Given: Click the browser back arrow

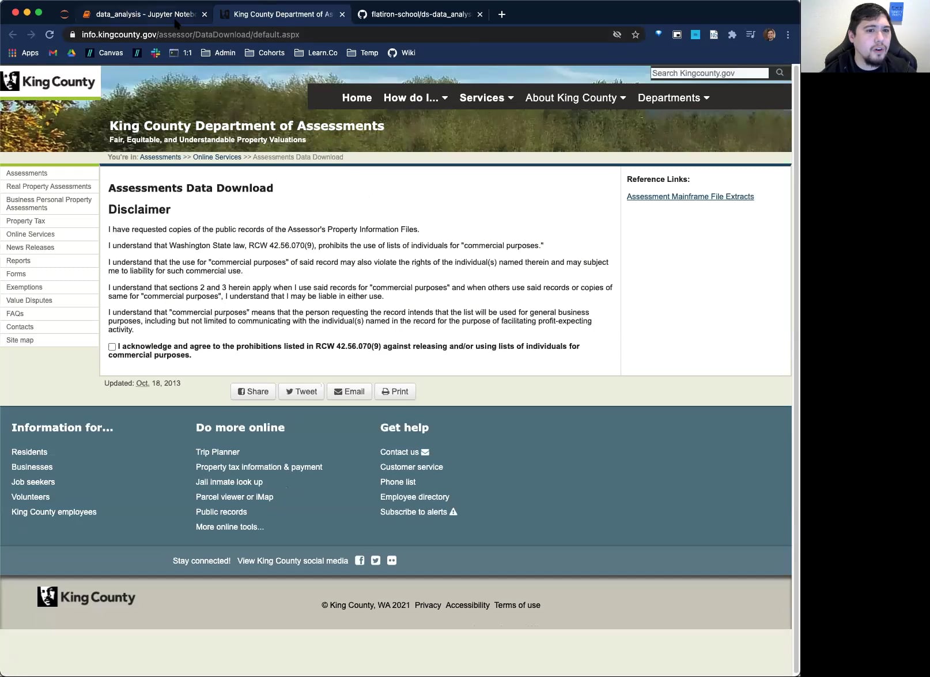Looking at the screenshot, I should (x=13, y=35).
